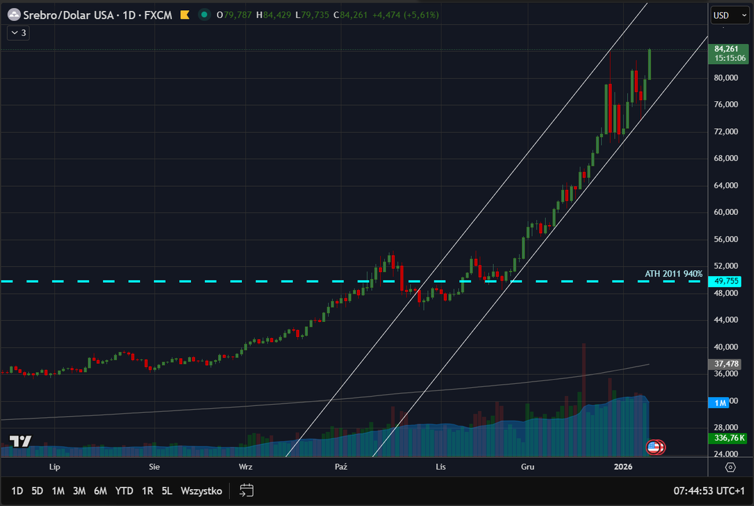Click the blue 1M volume tag
The image size is (754, 506).
(718, 403)
